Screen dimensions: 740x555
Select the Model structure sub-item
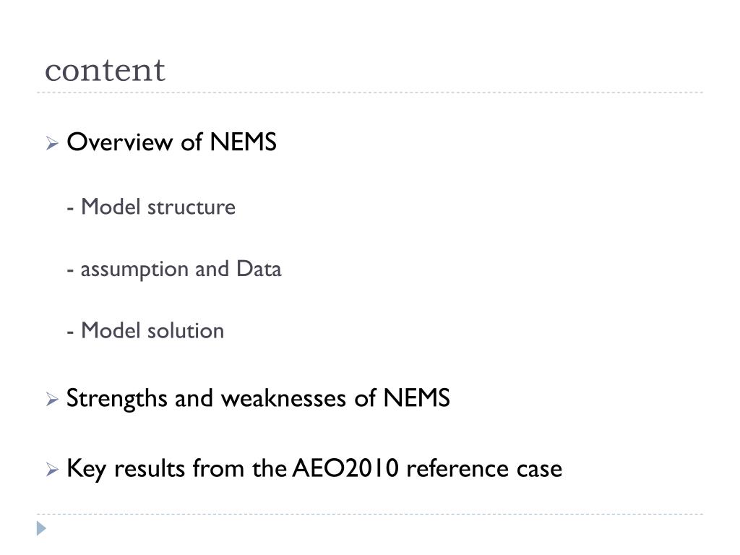click(x=158, y=207)
